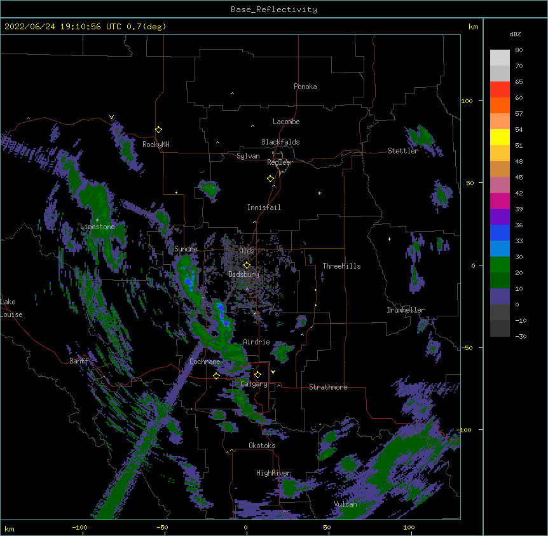This screenshot has width=548, height=536.
Task: Pick the light blue 33-30 dBZ swatch
Action: [500, 248]
